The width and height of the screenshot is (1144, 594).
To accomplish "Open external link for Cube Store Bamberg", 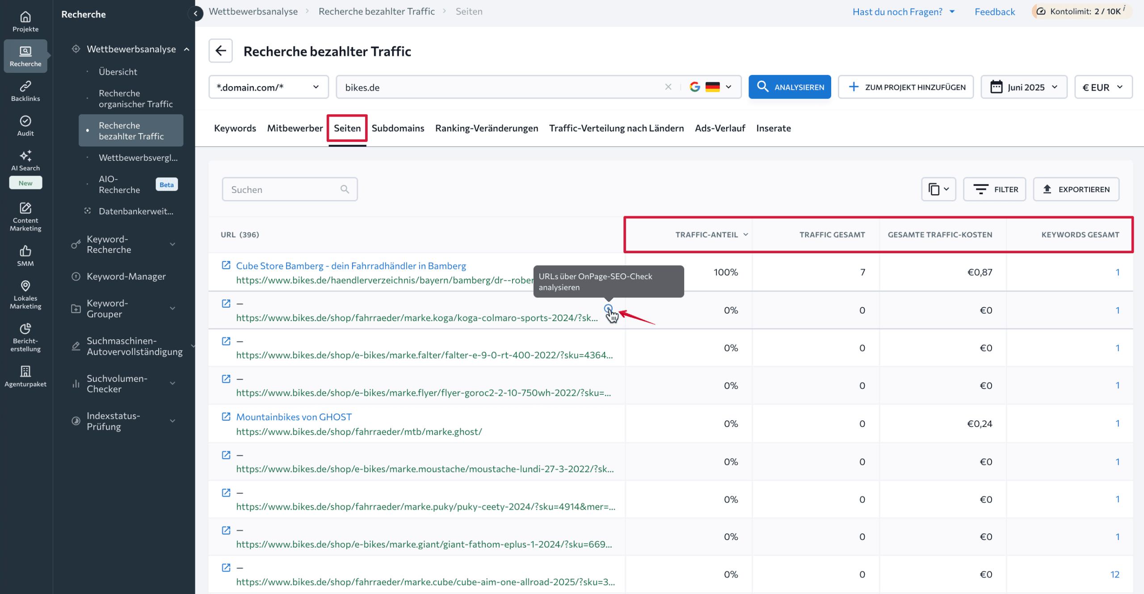I will [x=226, y=265].
